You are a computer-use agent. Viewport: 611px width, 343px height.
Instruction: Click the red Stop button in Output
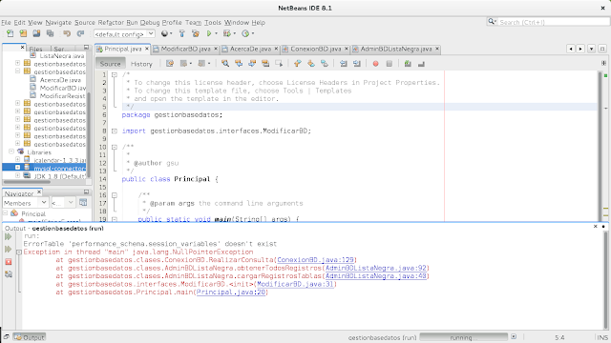point(9,262)
